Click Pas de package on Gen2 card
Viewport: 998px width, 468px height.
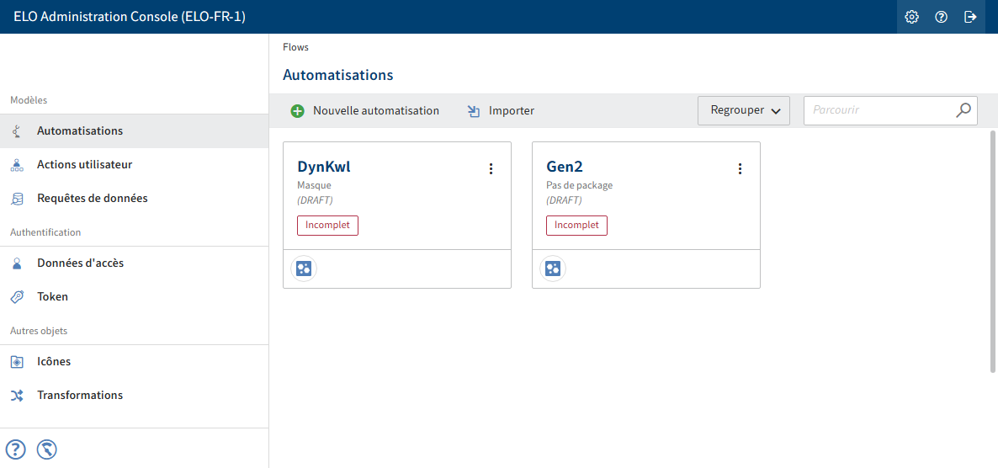point(579,187)
